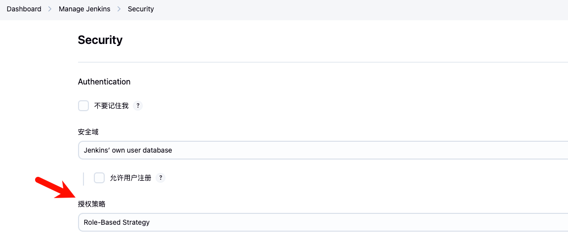
Task: Click the 允许用户注册 label text
Action: 130,178
